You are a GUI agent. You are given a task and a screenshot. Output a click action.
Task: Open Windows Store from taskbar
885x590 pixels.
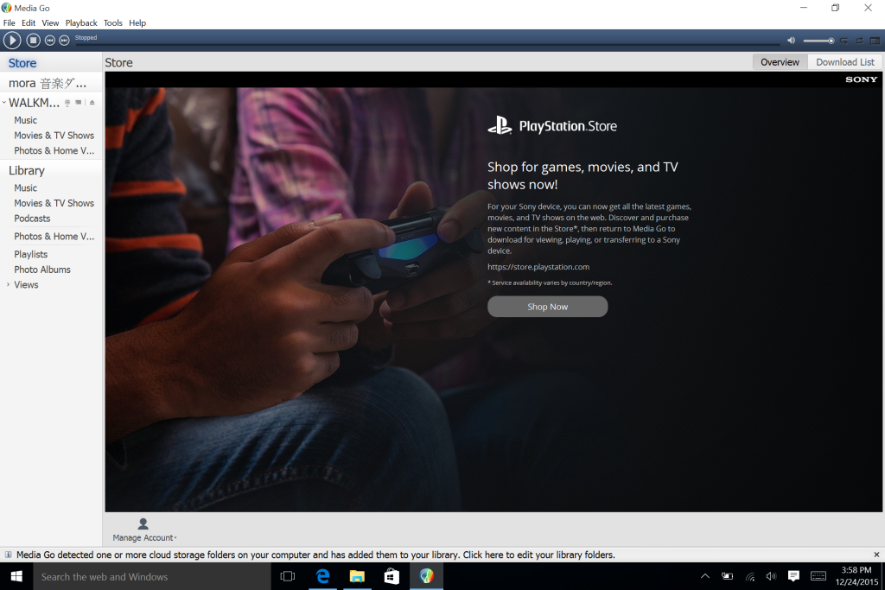pos(392,576)
